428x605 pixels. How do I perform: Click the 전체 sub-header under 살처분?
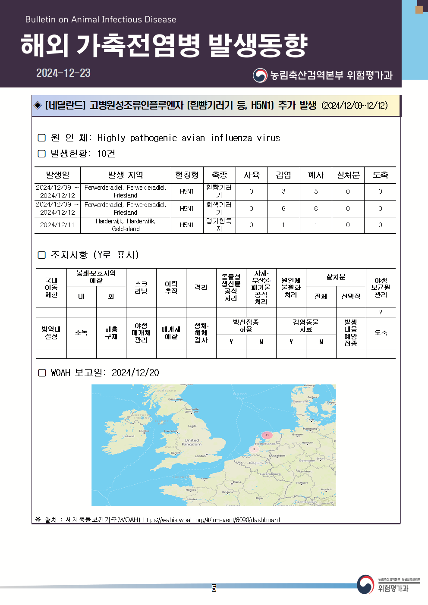(x=321, y=297)
